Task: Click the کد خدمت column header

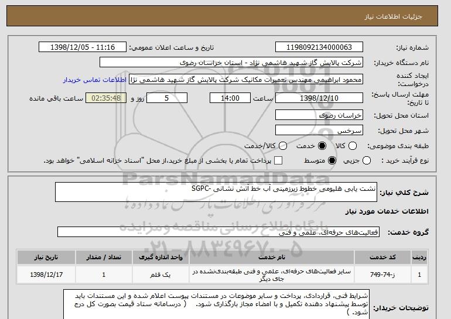Action: coord(382,257)
